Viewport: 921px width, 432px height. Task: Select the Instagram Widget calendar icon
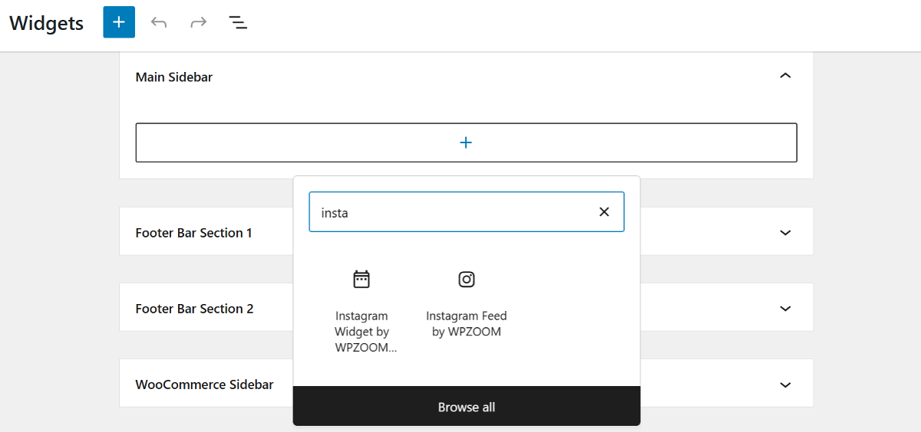361,280
